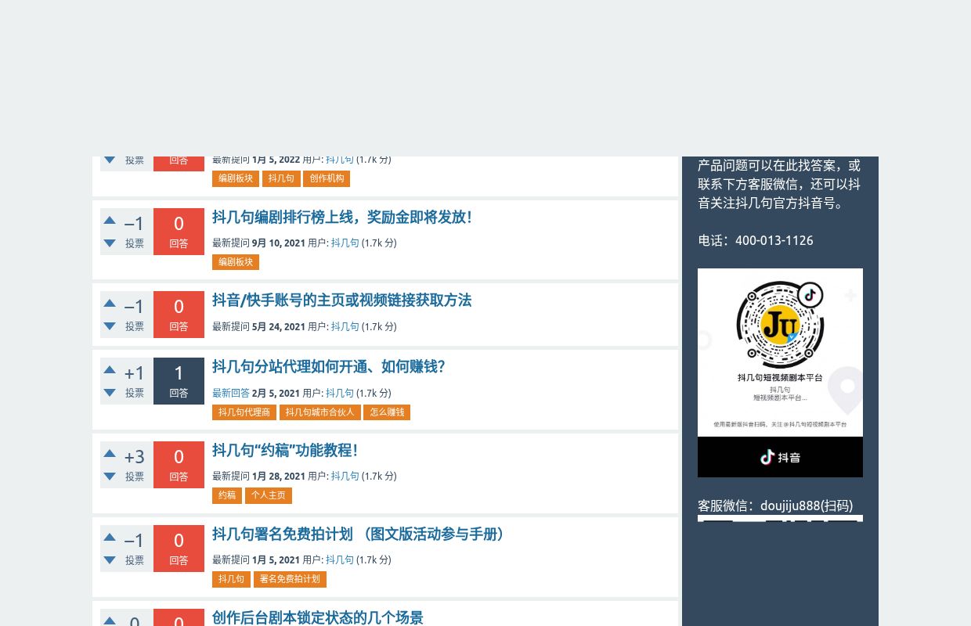Open user 抖几句 on 9月 10, 2021 question
971x626 pixels.
[x=345, y=243]
